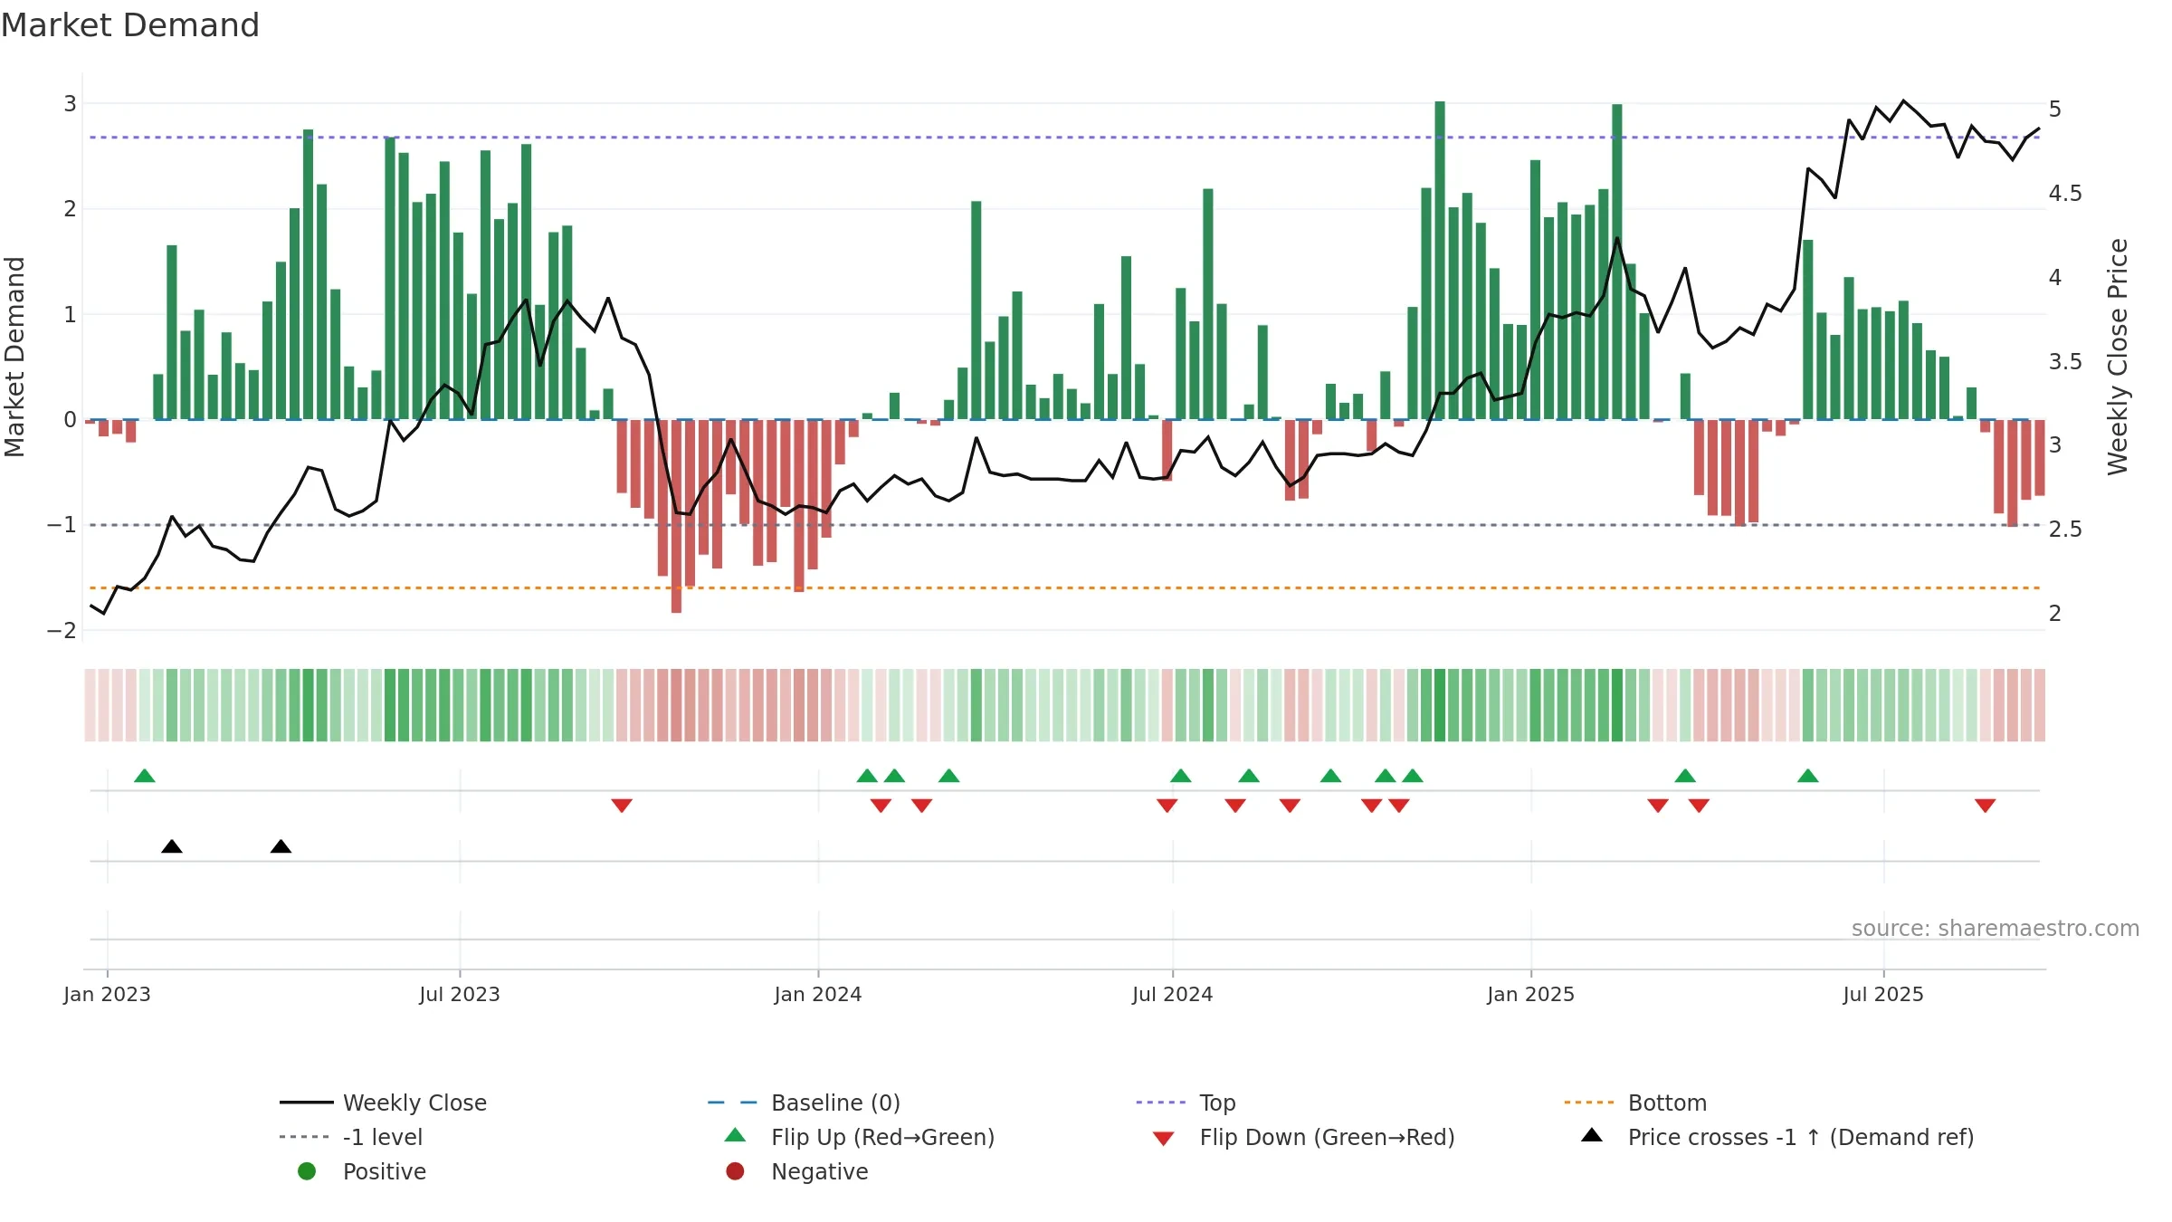This screenshot has width=2172, height=1222.
Task: Toggle Flip Up (Red→Green) legend entry
Action: pyautogui.click(x=860, y=1137)
